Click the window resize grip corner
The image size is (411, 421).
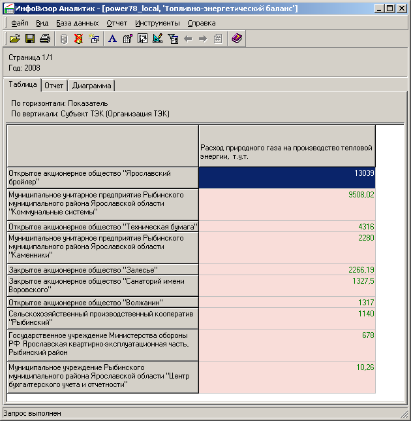[x=405, y=414]
